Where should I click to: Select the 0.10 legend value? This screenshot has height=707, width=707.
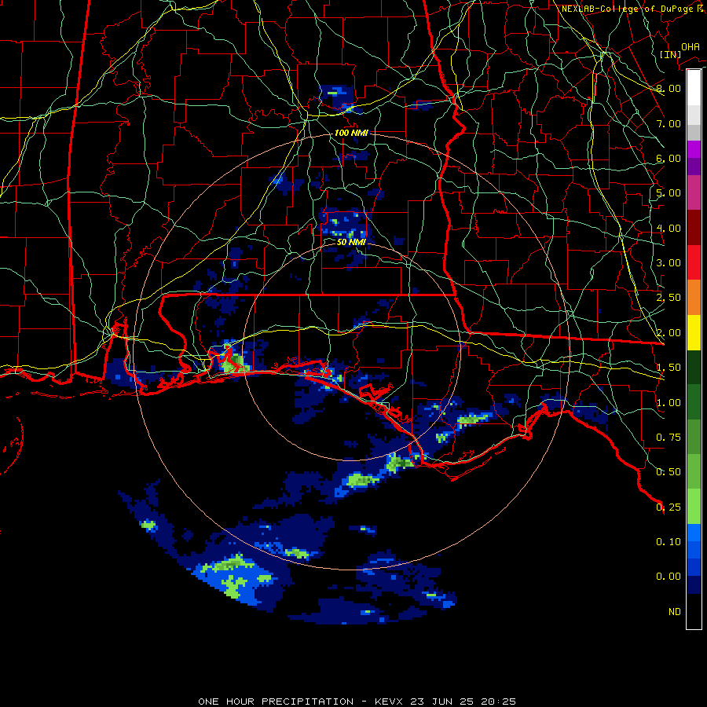669,542
